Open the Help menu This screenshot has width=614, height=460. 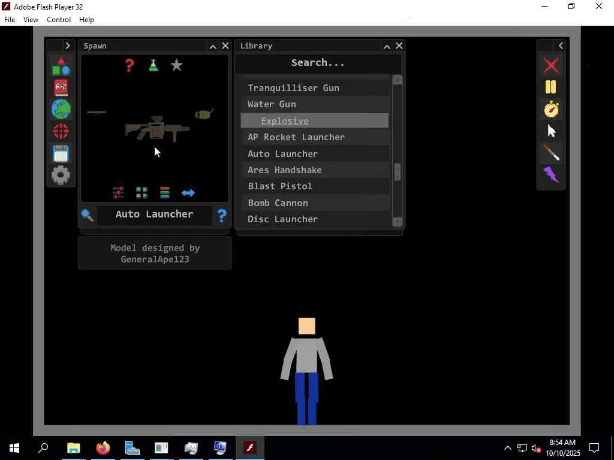pyautogui.click(x=86, y=20)
